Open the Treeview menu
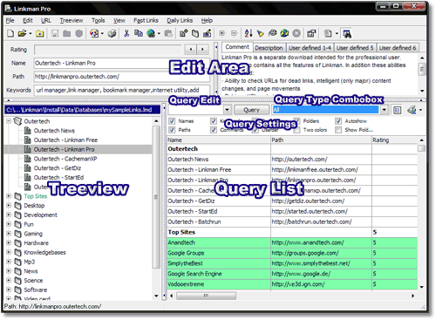Screen dimensions: 436x320 coord(72,20)
